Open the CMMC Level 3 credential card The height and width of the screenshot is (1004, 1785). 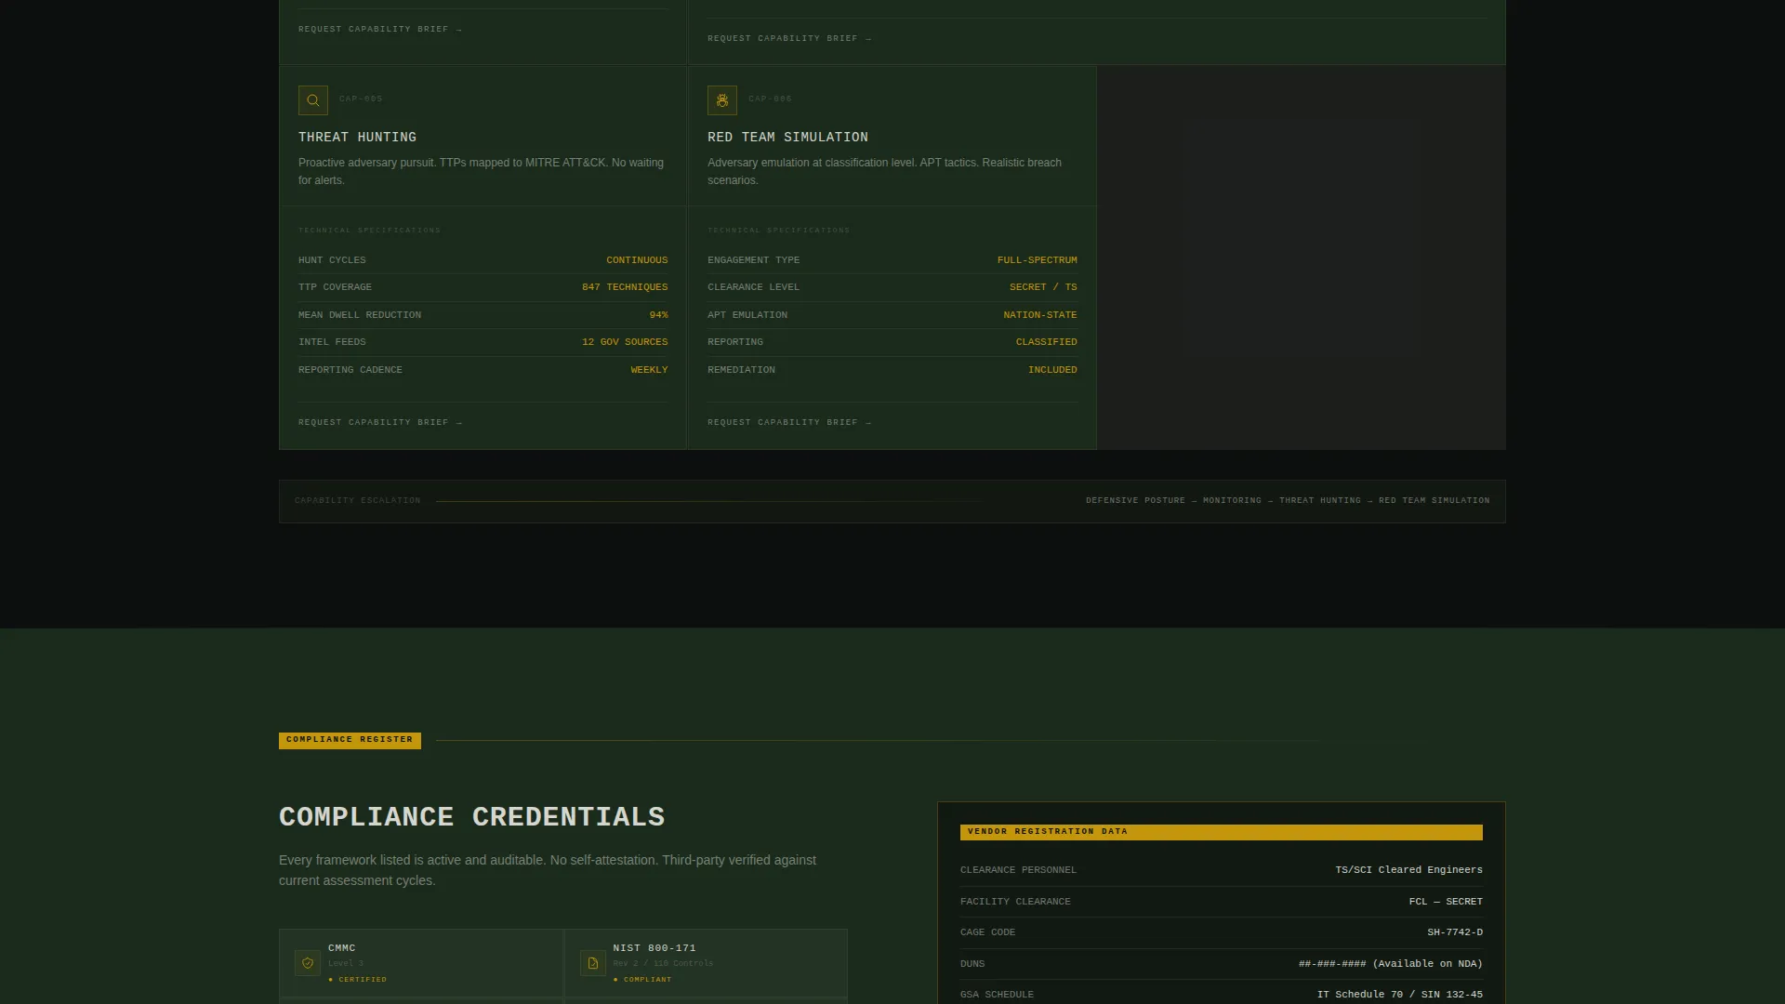point(421,963)
